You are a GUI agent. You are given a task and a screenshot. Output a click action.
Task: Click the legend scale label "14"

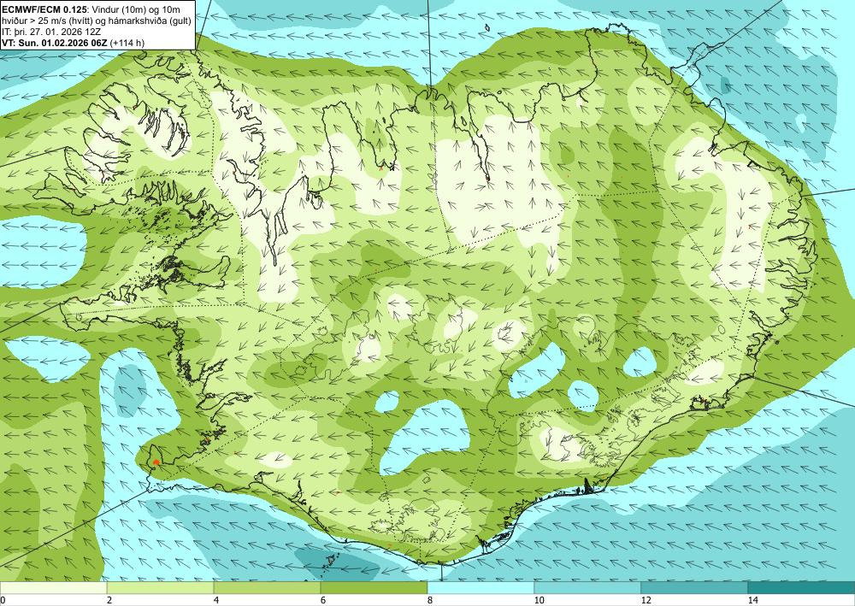[x=752, y=600]
